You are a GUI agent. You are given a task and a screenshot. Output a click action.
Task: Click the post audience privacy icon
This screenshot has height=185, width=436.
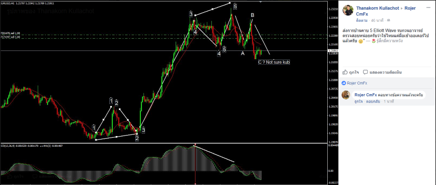[x=388, y=20]
